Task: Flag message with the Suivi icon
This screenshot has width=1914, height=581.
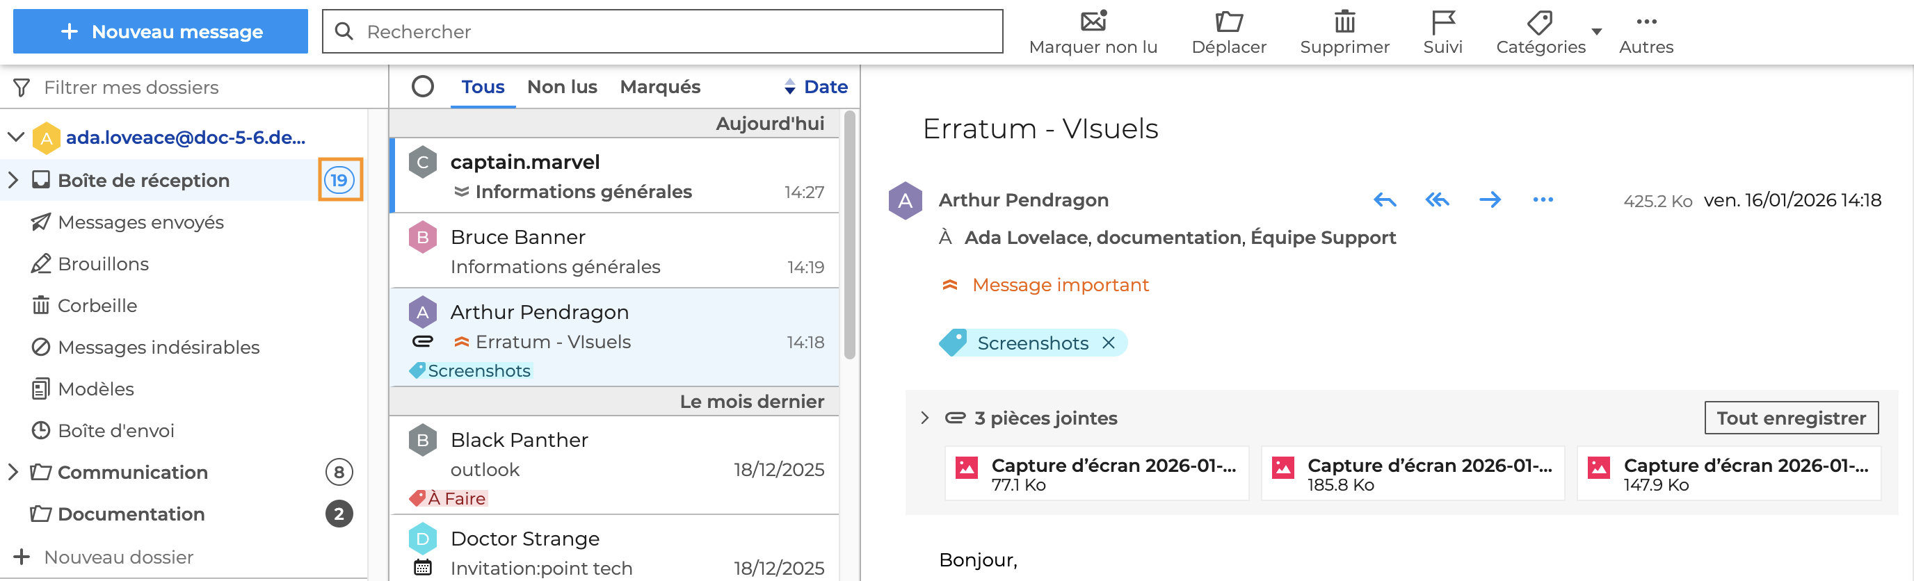Action: pos(1442,22)
